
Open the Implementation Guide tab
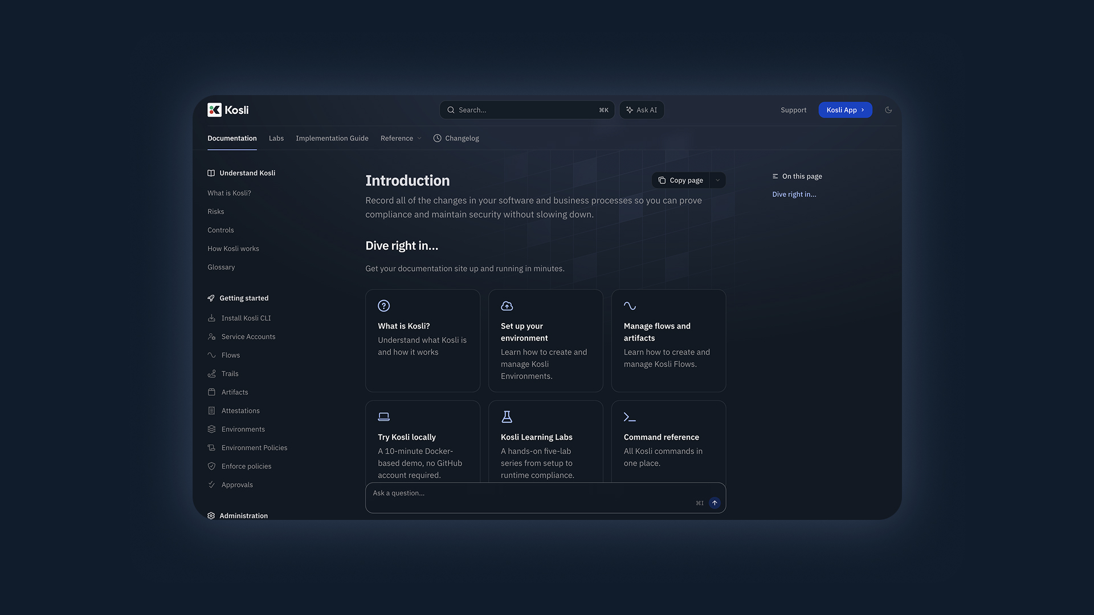(332, 138)
